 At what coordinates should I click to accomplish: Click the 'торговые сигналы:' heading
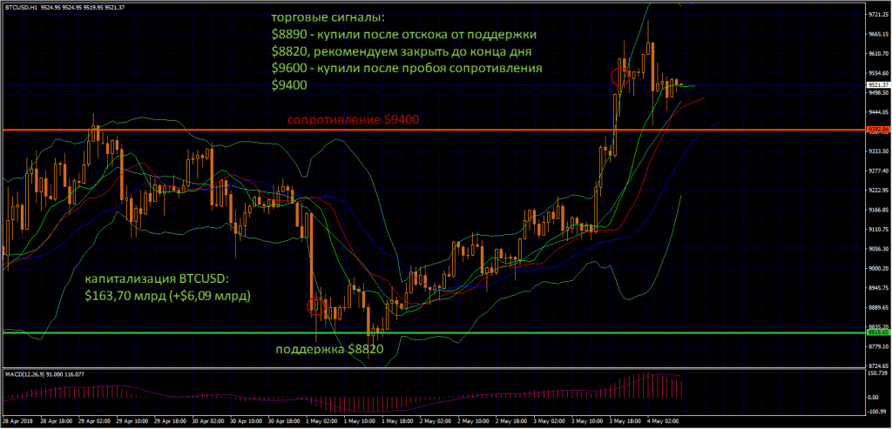pyautogui.click(x=328, y=18)
